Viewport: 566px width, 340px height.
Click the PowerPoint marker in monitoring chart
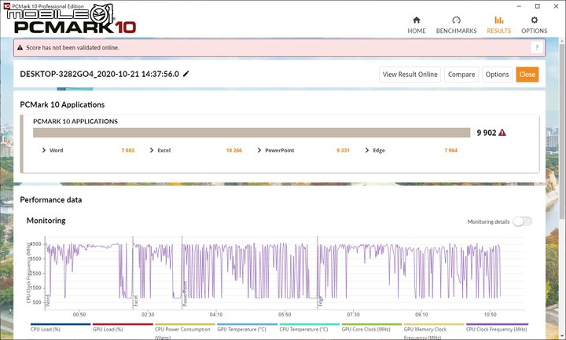(x=185, y=294)
